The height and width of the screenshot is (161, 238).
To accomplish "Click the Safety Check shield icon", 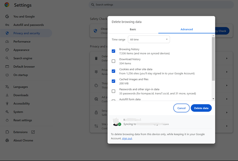I will [x=95, y=31].
